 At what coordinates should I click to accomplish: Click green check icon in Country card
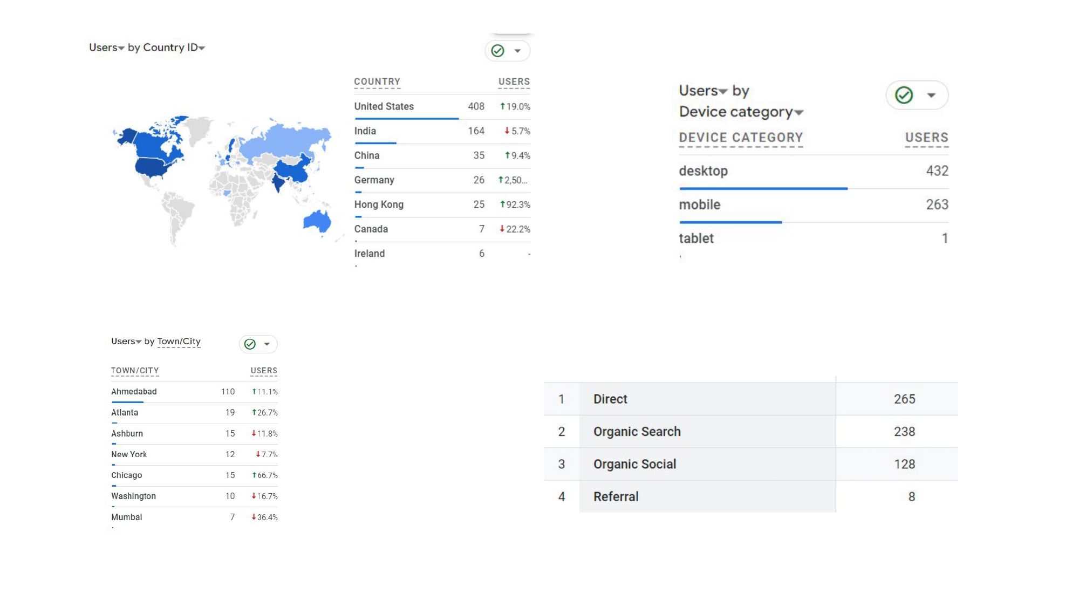(497, 51)
